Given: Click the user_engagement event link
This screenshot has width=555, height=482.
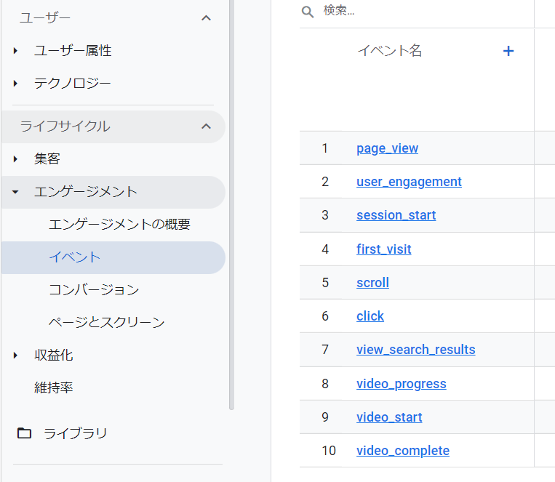Looking at the screenshot, I should [409, 182].
